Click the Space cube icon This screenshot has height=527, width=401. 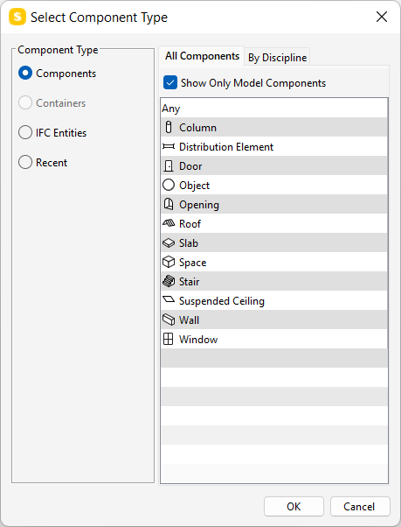(169, 262)
